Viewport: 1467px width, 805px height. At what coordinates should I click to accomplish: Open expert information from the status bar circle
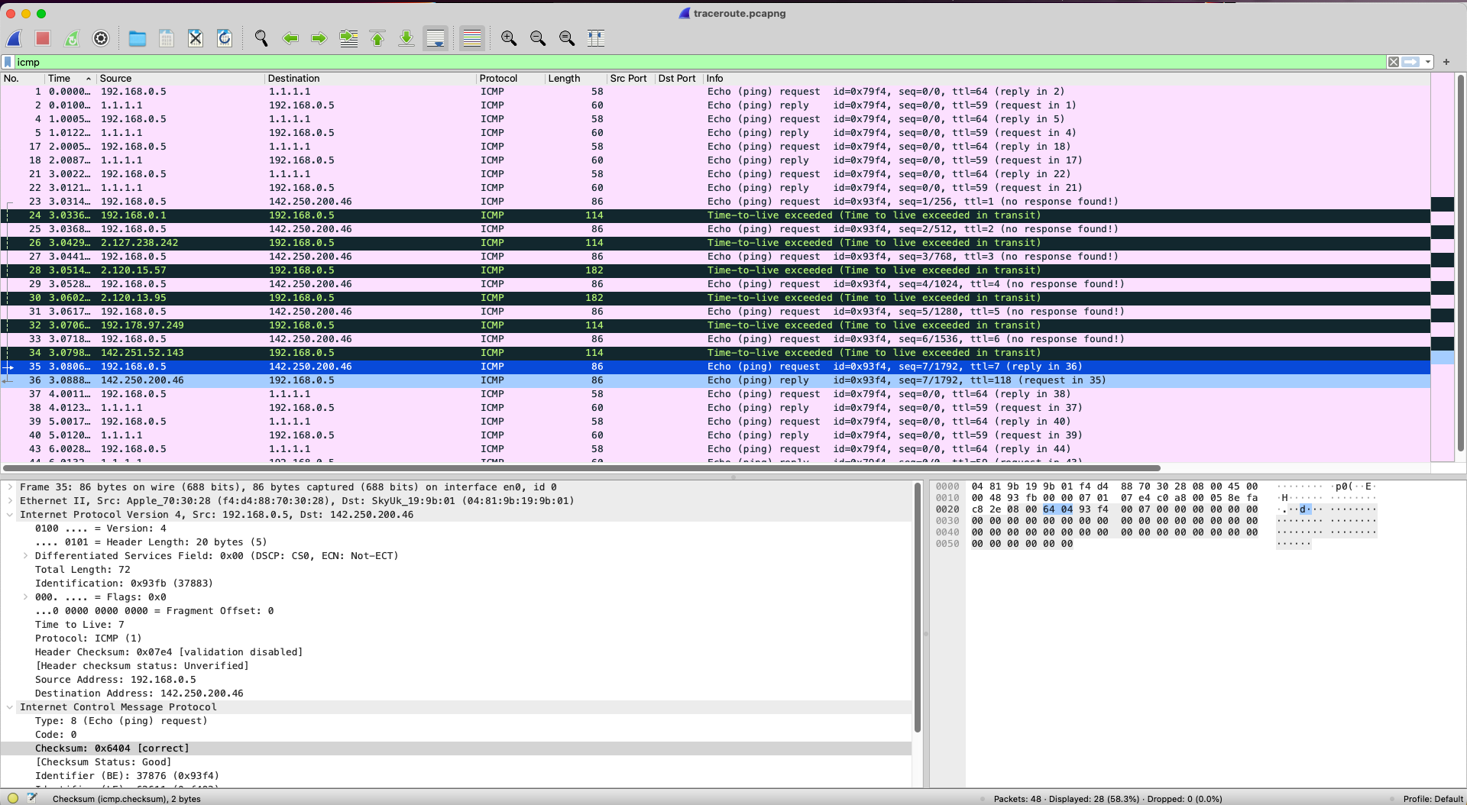[x=13, y=798]
